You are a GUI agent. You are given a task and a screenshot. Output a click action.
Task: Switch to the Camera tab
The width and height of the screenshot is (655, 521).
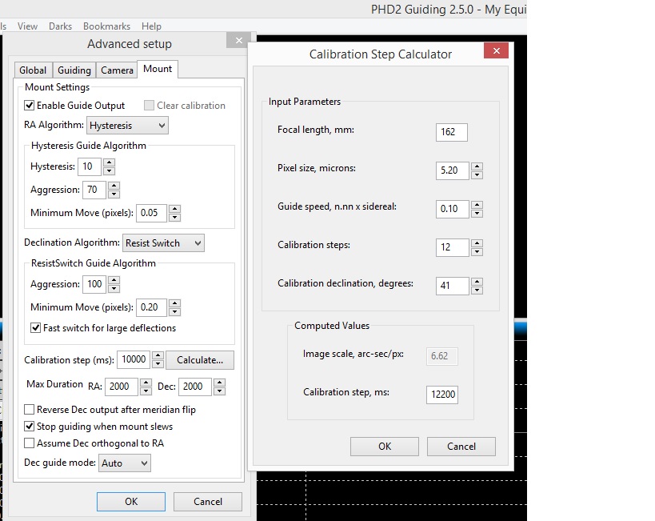pos(117,70)
